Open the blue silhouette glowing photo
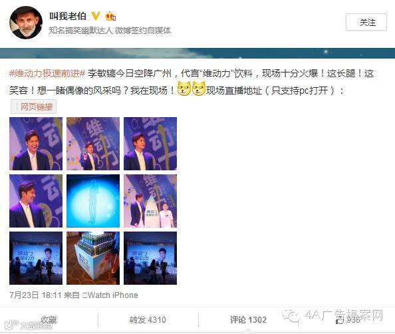The height and width of the screenshot is (334, 395). [x=93, y=201]
